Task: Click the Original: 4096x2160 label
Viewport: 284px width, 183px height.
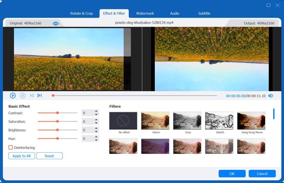Action: click(x=26, y=23)
